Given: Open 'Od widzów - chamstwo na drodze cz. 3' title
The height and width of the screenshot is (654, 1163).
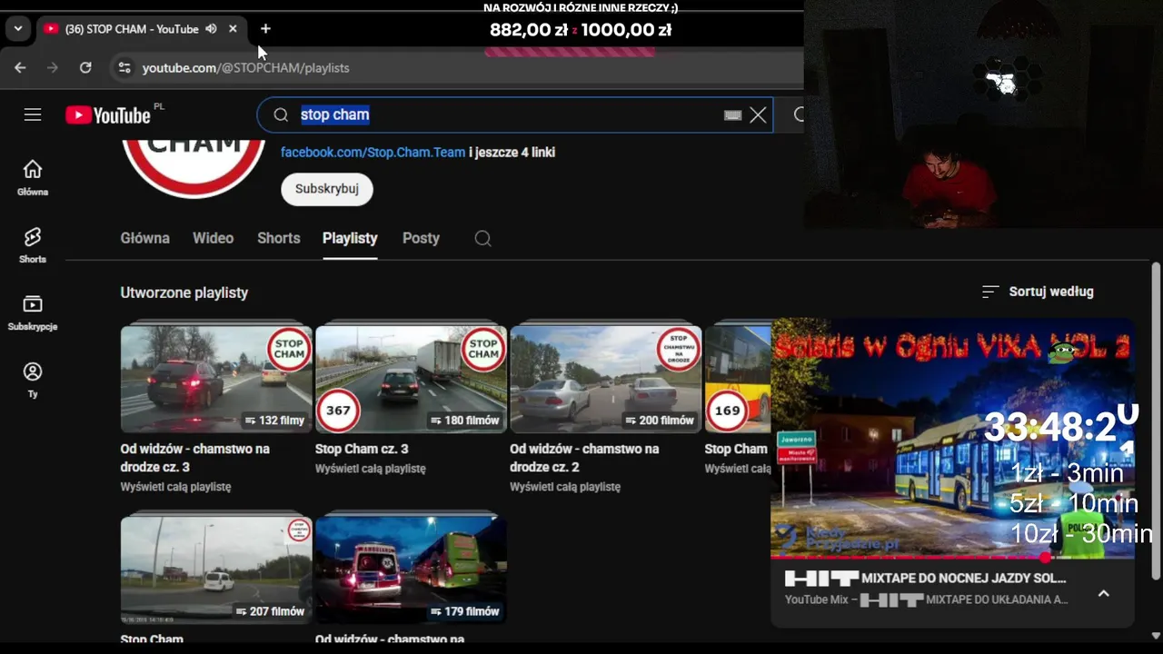Looking at the screenshot, I should tap(195, 458).
